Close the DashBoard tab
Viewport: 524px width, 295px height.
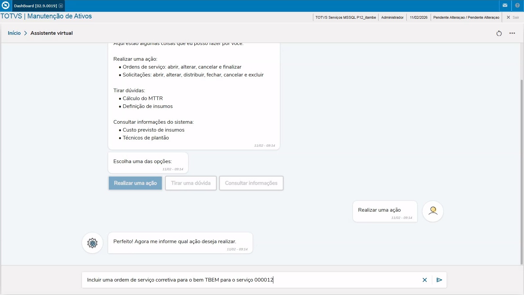[x=61, y=6]
